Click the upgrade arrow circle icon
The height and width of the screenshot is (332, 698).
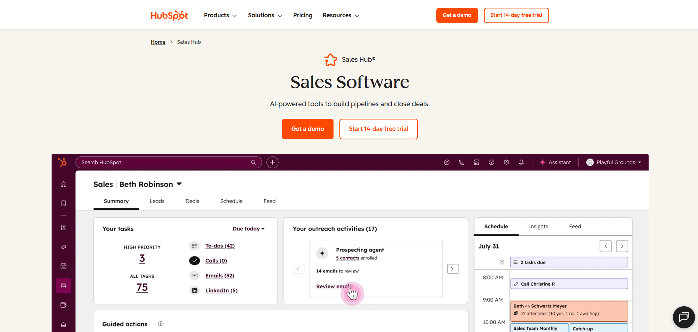(x=447, y=162)
